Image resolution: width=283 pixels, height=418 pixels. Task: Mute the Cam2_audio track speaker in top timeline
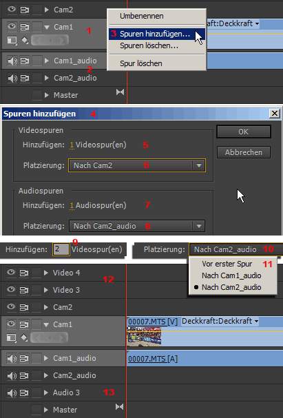pyautogui.click(x=12, y=78)
